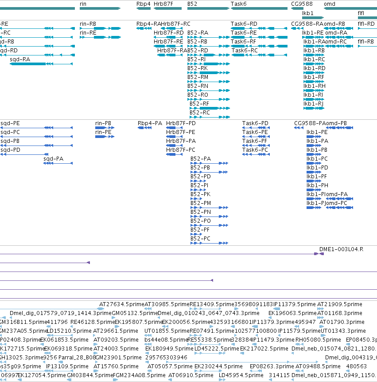Screen dimensions: 377x382
Task: Select transcript Ikb1-RJ
Action: [314, 108]
